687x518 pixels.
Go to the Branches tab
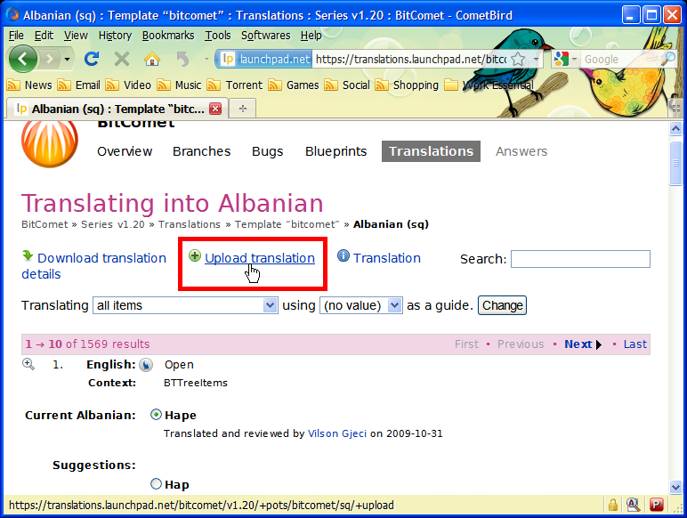click(201, 151)
